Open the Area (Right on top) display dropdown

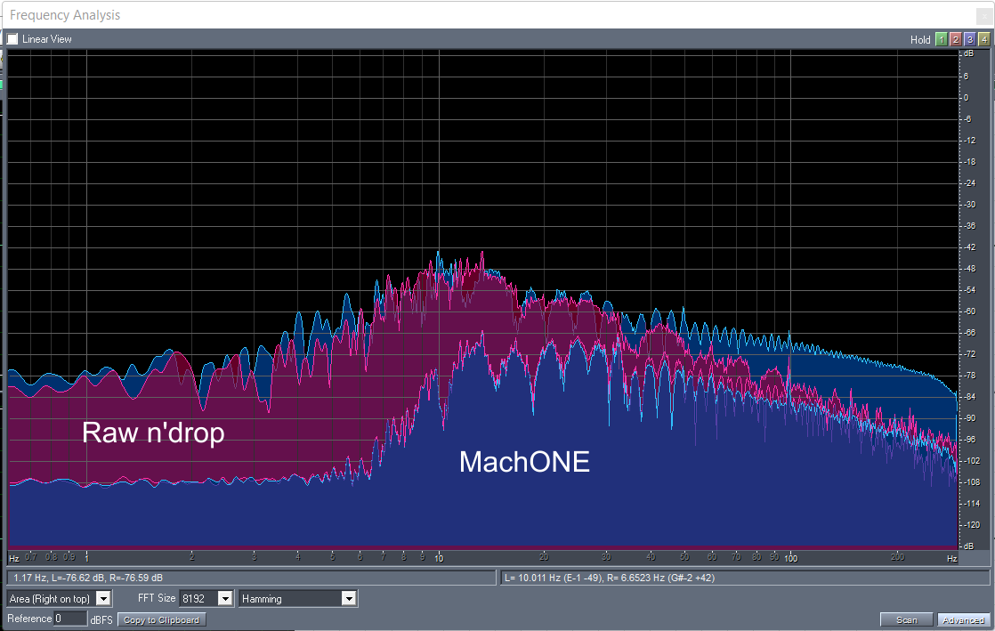[60, 599]
